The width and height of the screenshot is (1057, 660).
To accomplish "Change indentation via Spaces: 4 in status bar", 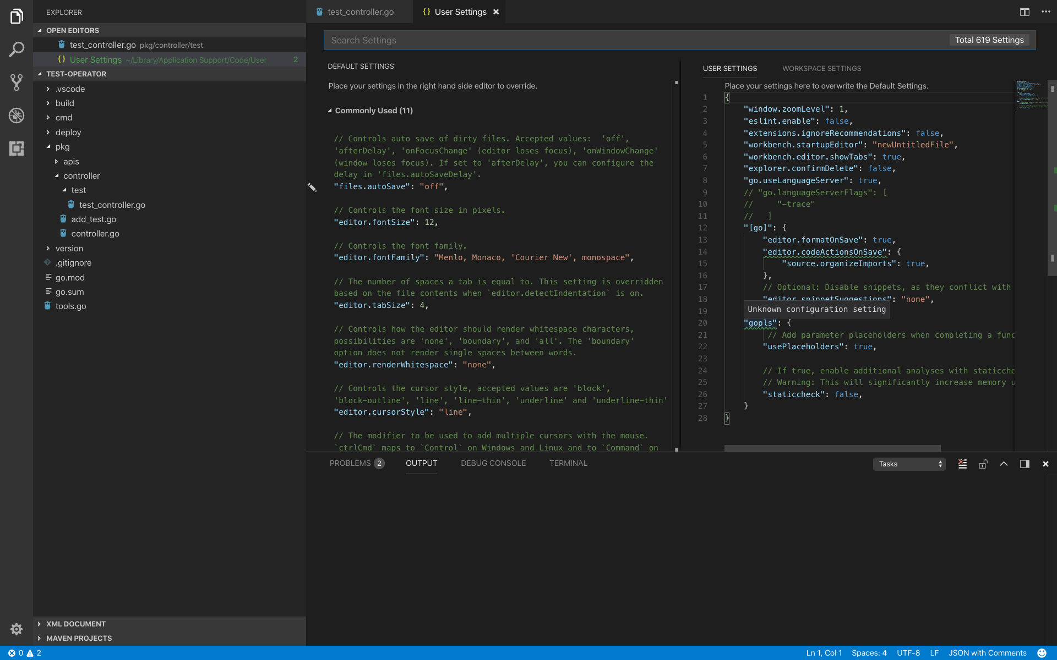I will click(869, 653).
